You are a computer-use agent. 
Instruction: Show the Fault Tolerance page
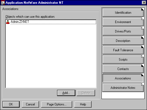pos(123,50)
